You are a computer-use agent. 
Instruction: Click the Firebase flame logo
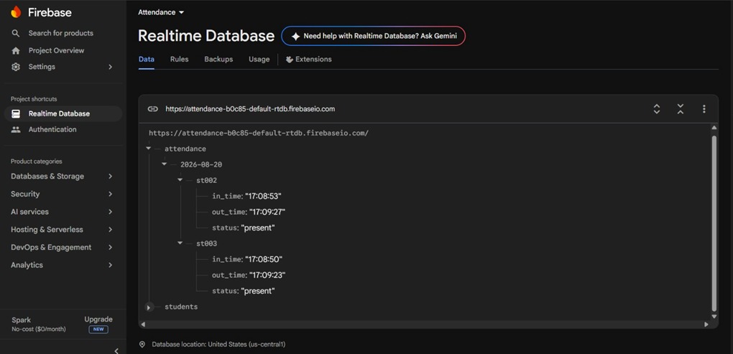16,12
